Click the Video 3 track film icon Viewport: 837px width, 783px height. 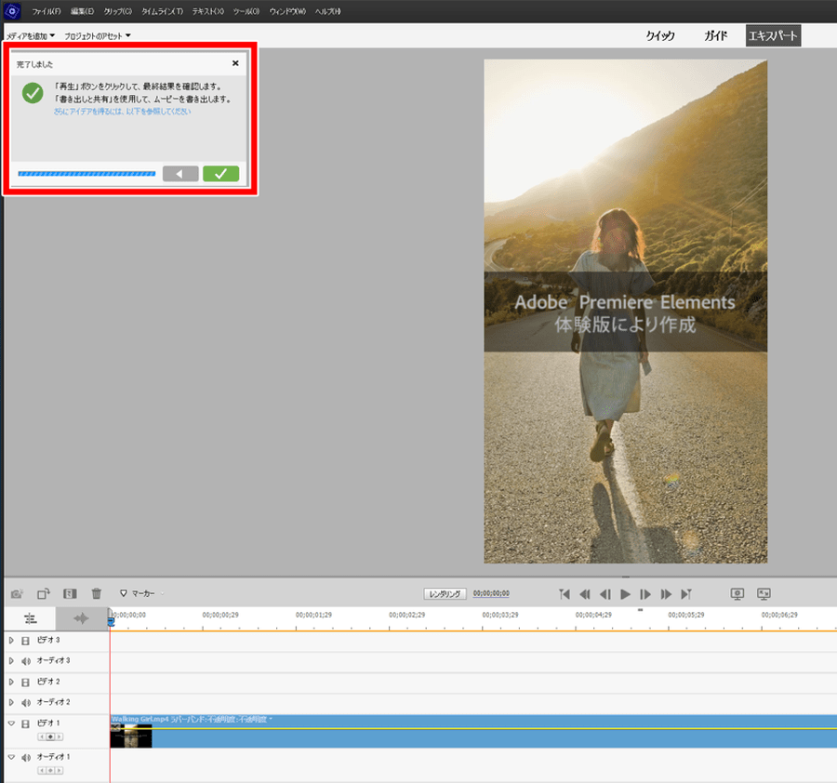[x=25, y=641]
